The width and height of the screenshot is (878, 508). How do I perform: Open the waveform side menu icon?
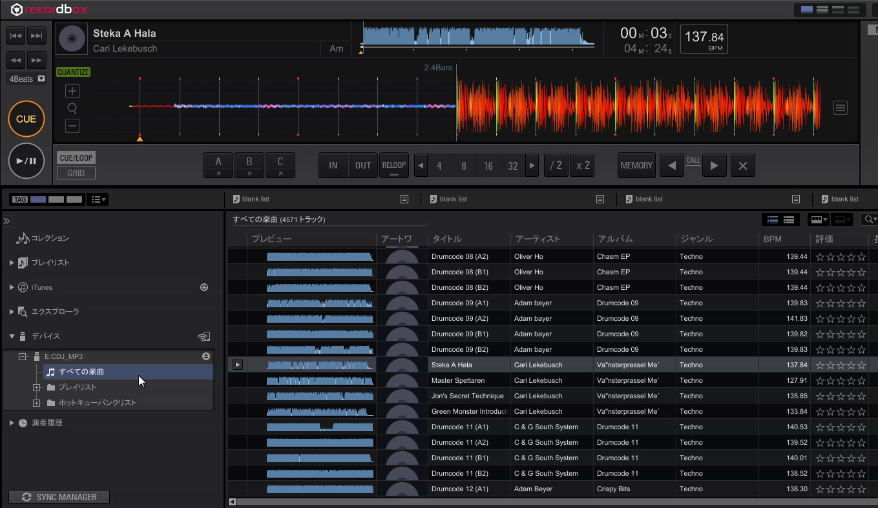[841, 108]
